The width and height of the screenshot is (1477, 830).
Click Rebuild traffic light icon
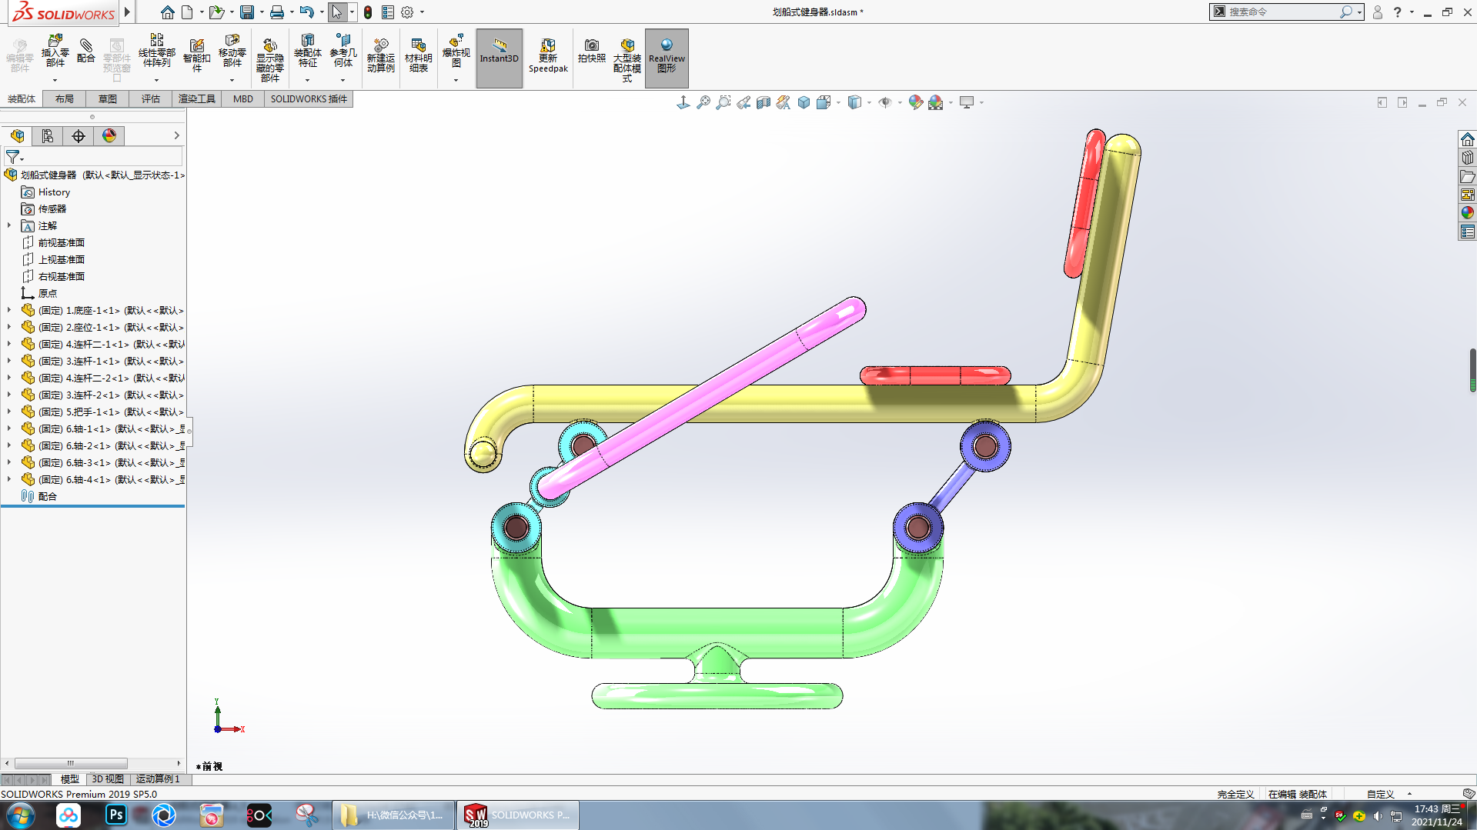368,12
